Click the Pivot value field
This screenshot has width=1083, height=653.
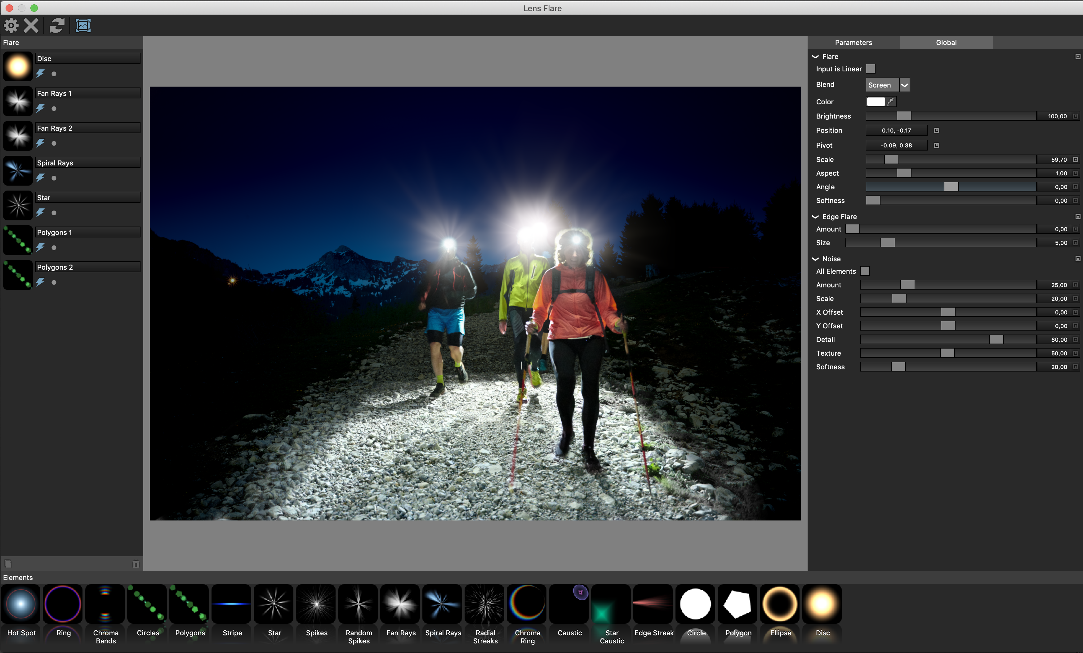897,146
